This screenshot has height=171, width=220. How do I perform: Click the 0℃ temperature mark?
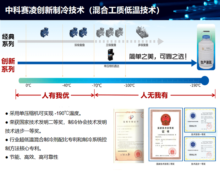coord(28,85)
